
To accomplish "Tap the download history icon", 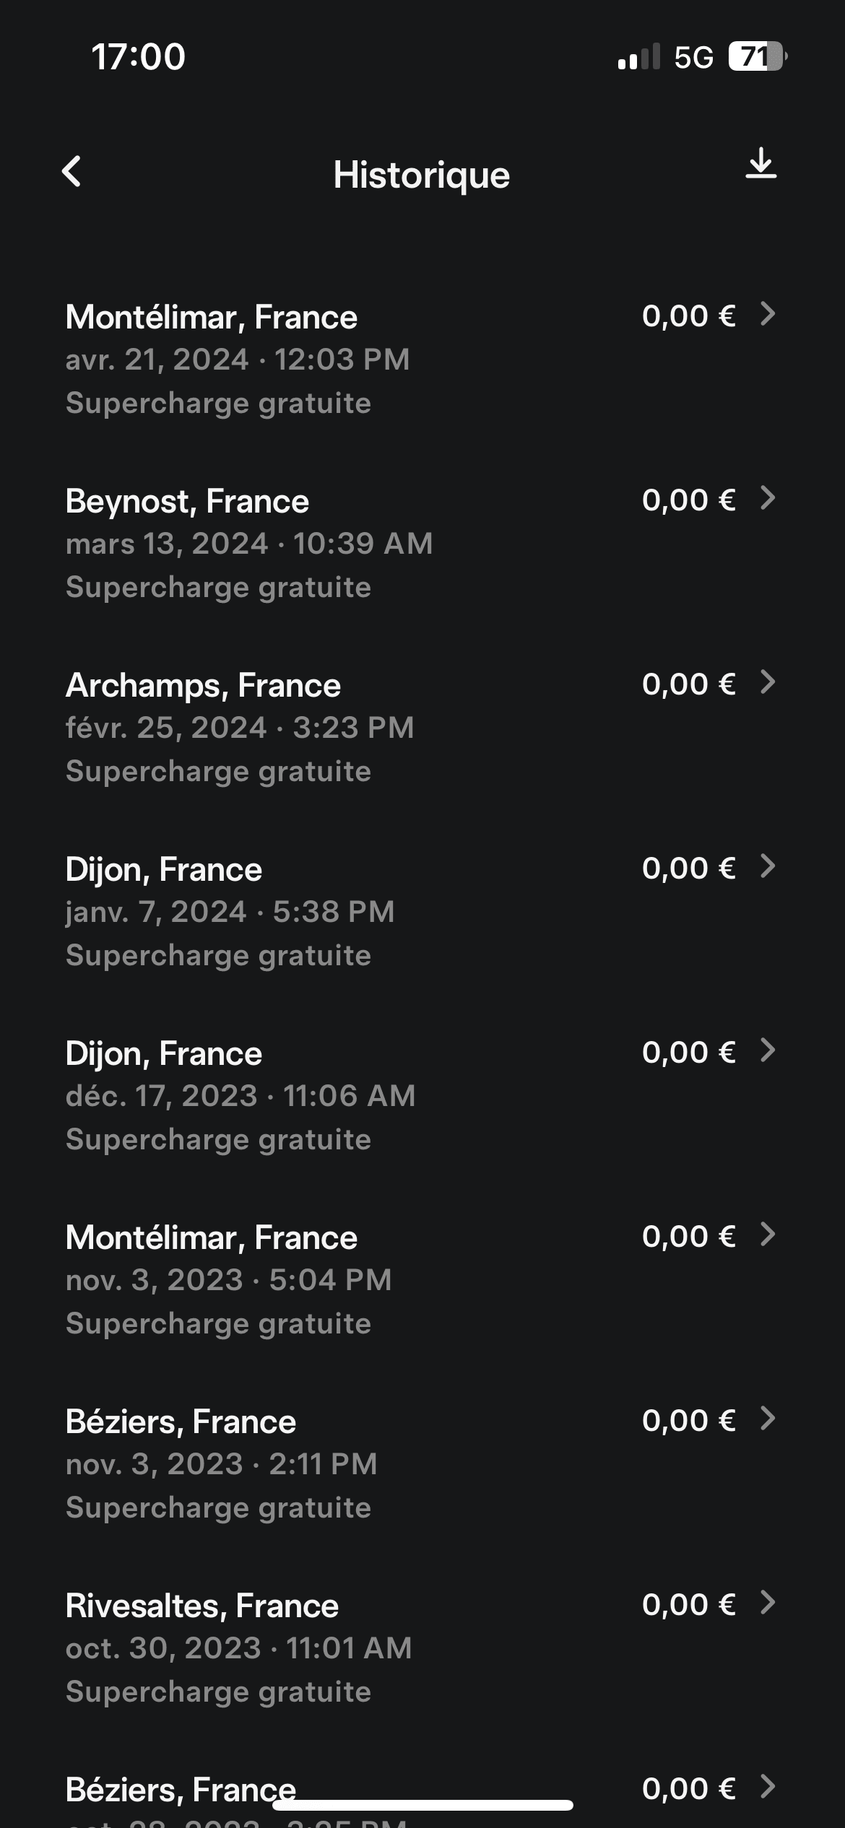I will 760,164.
